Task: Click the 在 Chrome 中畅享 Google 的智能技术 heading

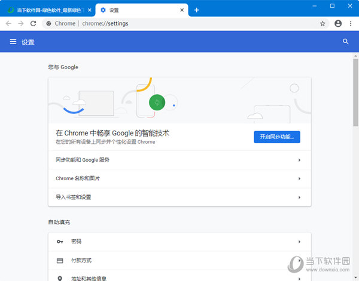Action: click(112, 133)
